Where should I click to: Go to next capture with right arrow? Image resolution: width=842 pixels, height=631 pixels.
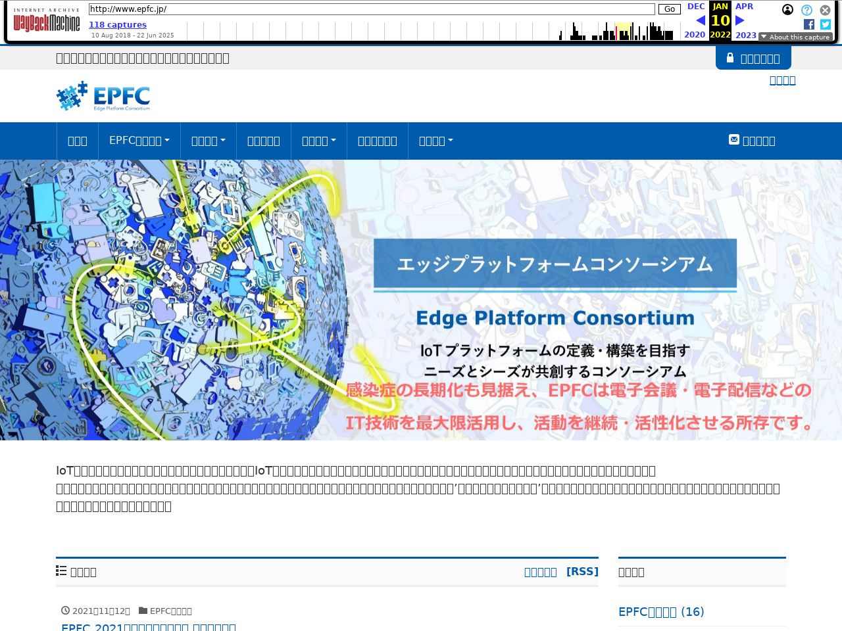pos(740,20)
